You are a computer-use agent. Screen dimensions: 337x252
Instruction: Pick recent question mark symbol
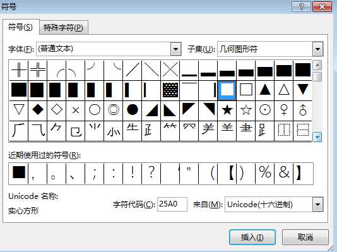[151, 173]
